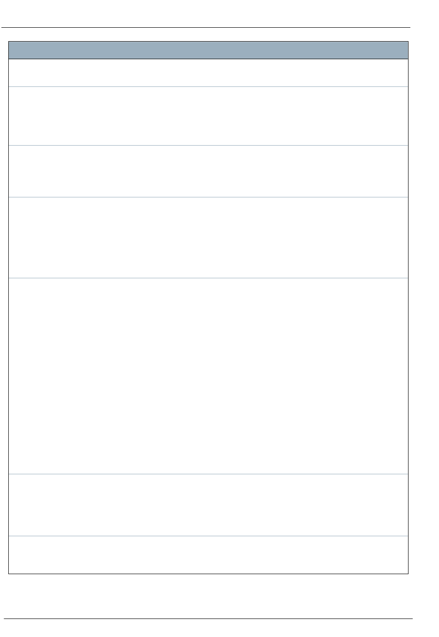Click the page footer line at bottom
This screenshot has height=637, width=439.
click(x=208, y=619)
